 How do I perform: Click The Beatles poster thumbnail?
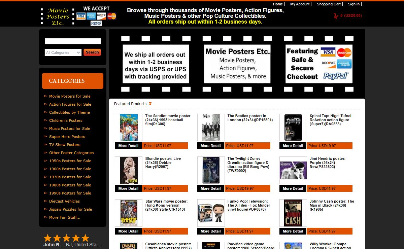pos(211,128)
